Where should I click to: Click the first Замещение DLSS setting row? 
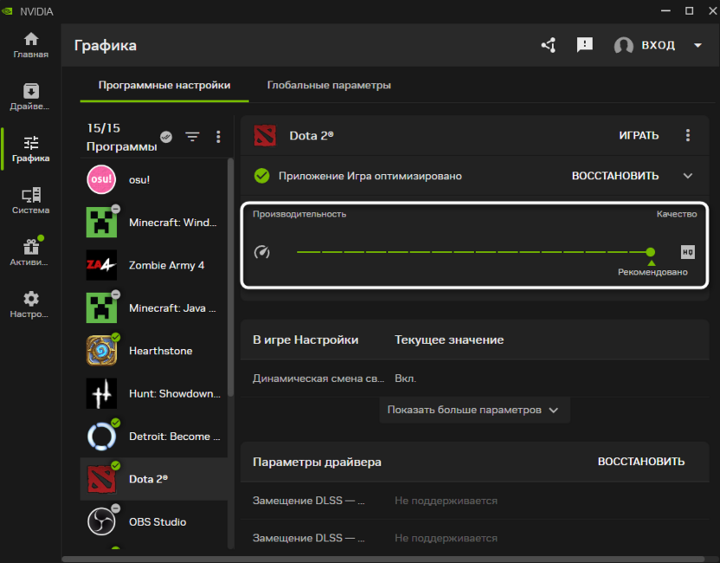coord(475,501)
